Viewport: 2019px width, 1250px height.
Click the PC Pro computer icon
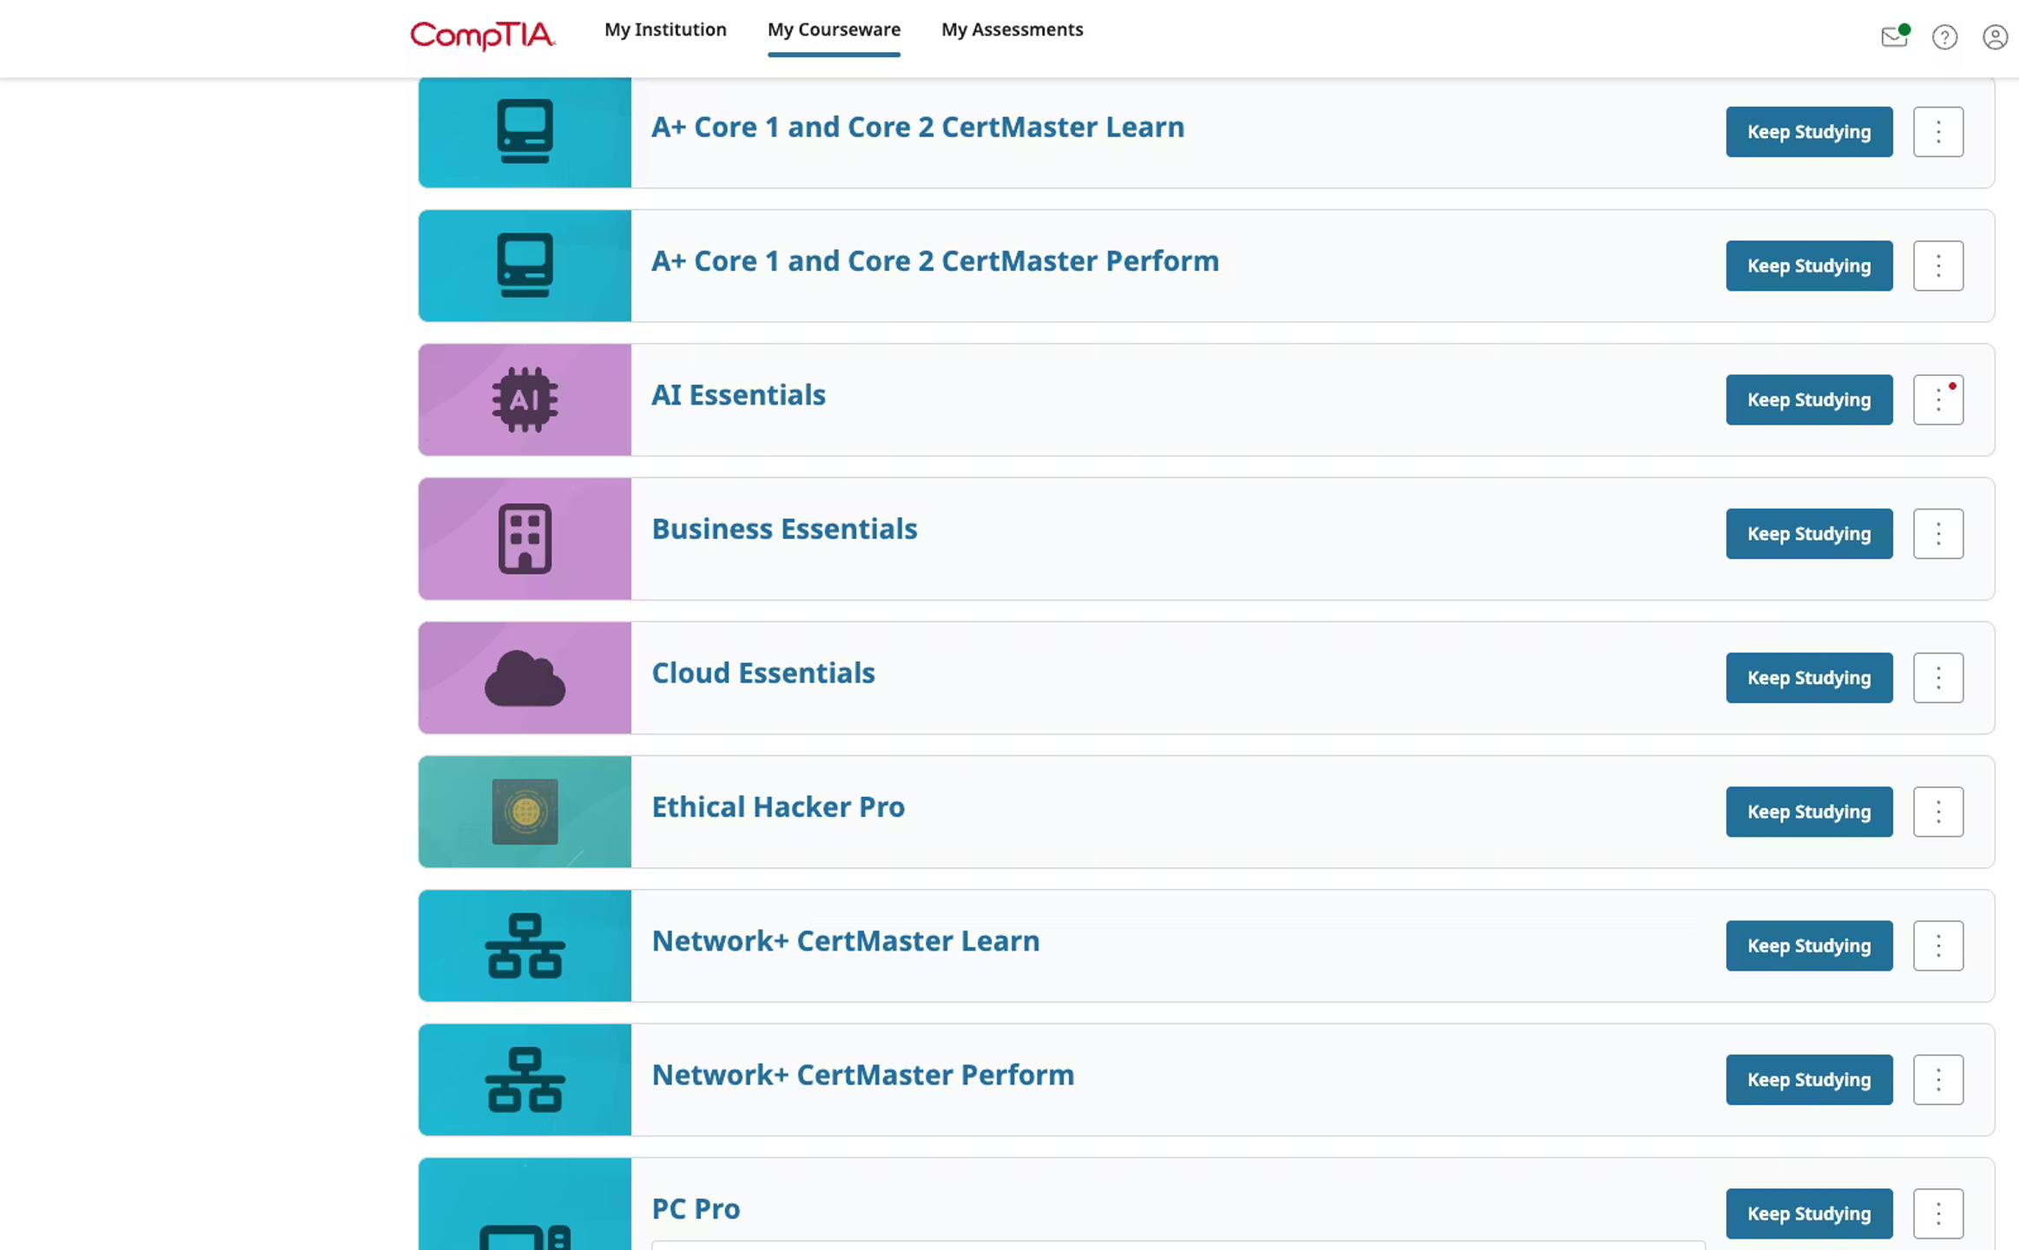[525, 1236]
